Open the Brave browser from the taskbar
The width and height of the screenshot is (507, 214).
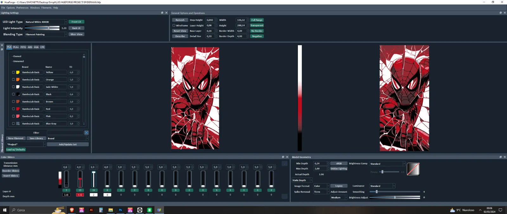[72, 210]
